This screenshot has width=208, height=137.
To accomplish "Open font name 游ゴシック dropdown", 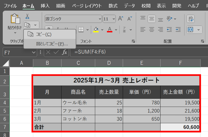I will 100,19.
